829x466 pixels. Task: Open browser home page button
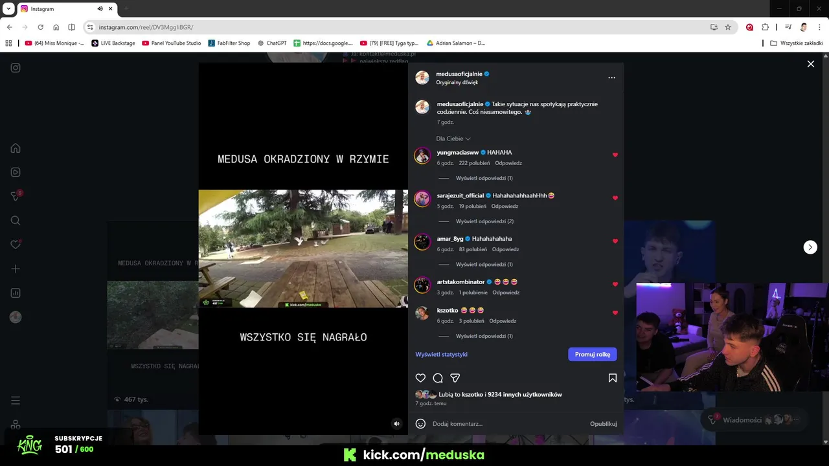coord(56,27)
